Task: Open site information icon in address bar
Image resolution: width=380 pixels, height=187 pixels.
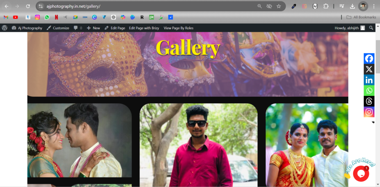Action: point(41,6)
